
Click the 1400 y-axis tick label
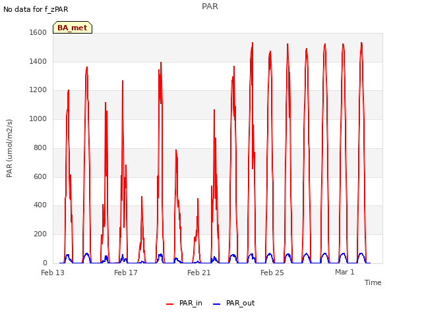[38, 61]
